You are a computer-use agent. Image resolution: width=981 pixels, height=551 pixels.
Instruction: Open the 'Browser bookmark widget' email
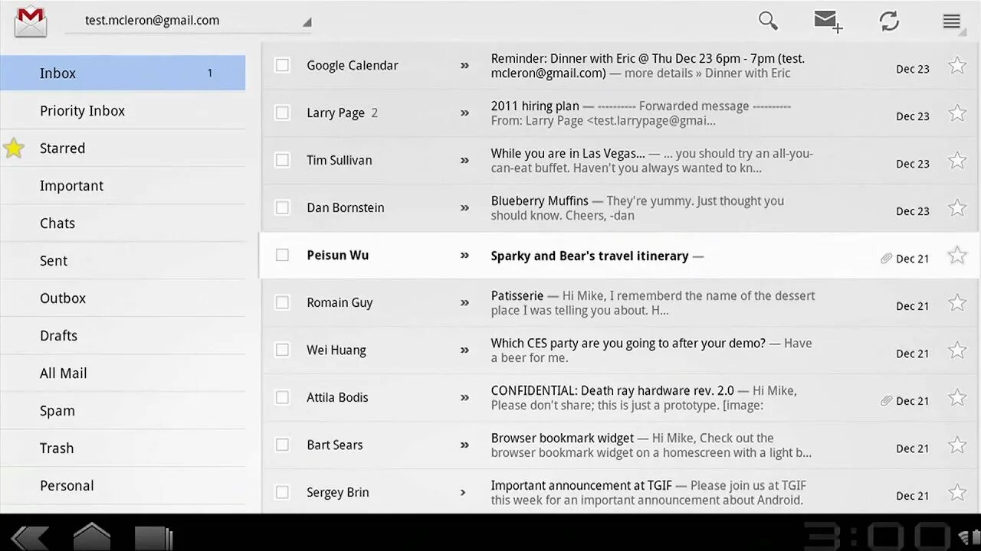pos(621,445)
